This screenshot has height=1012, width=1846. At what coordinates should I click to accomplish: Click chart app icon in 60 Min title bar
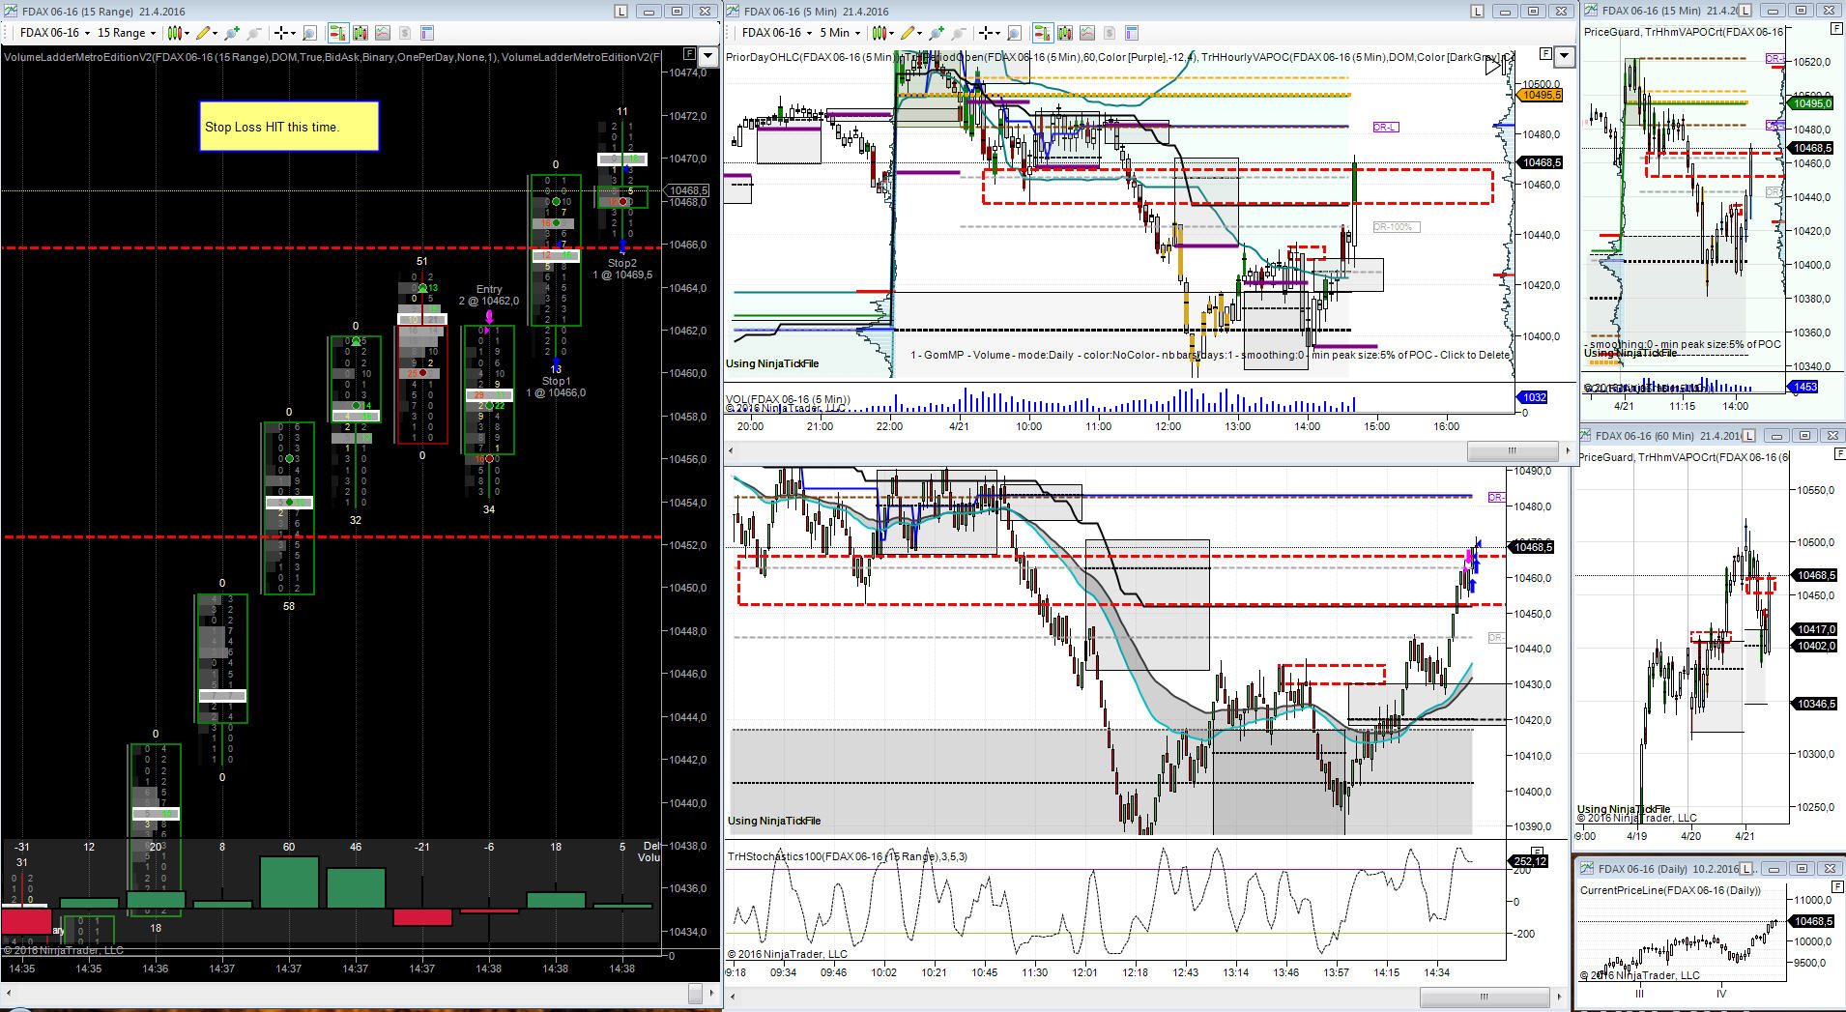coord(1585,435)
